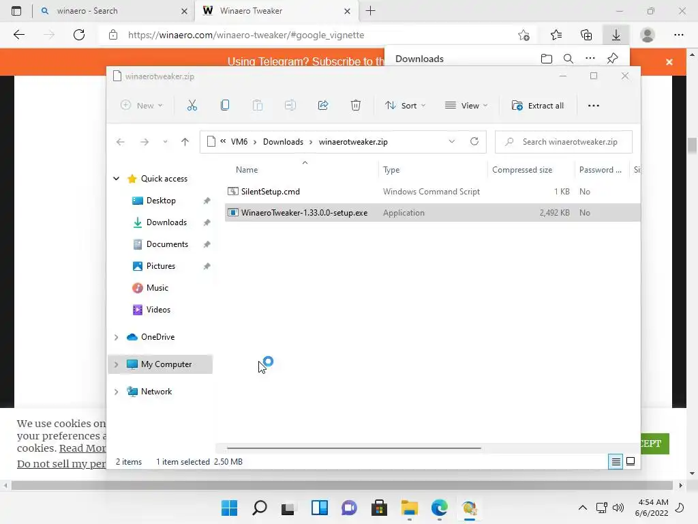The width and height of the screenshot is (698, 524).
Task: Add page to favorites star icon
Action: pos(523,35)
